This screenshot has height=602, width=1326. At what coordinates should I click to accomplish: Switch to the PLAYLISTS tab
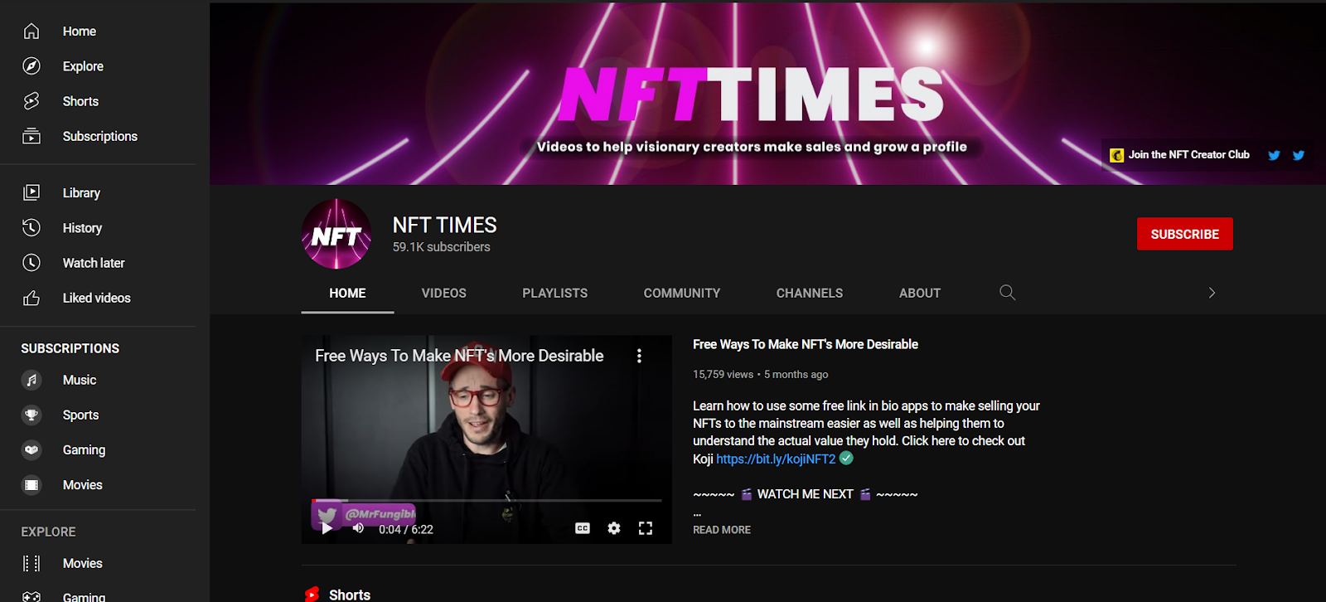point(554,293)
